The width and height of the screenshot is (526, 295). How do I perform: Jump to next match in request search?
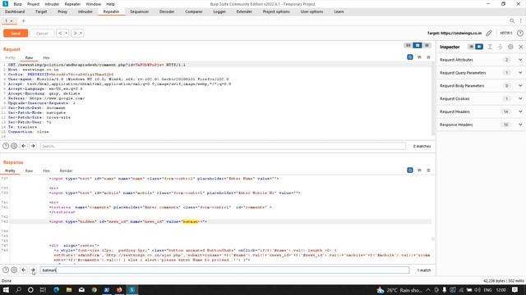pos(33,146)
